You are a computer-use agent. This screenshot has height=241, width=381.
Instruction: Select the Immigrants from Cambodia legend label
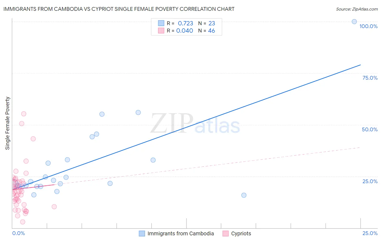pos(181,233)
